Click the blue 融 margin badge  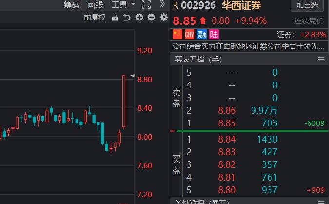pos(202,34)
